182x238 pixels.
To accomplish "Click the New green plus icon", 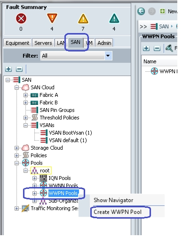I will (x=162, y=11).
